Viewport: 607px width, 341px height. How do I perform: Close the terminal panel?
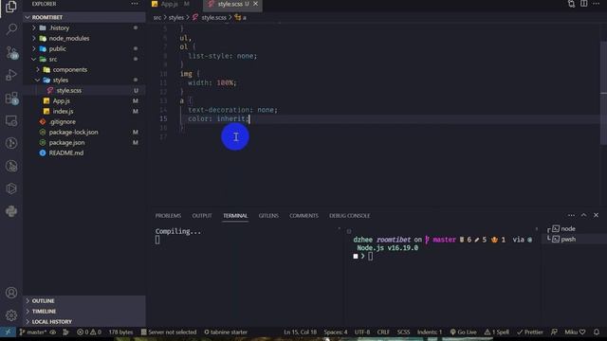pyautogui.click(x=597, y=215)
